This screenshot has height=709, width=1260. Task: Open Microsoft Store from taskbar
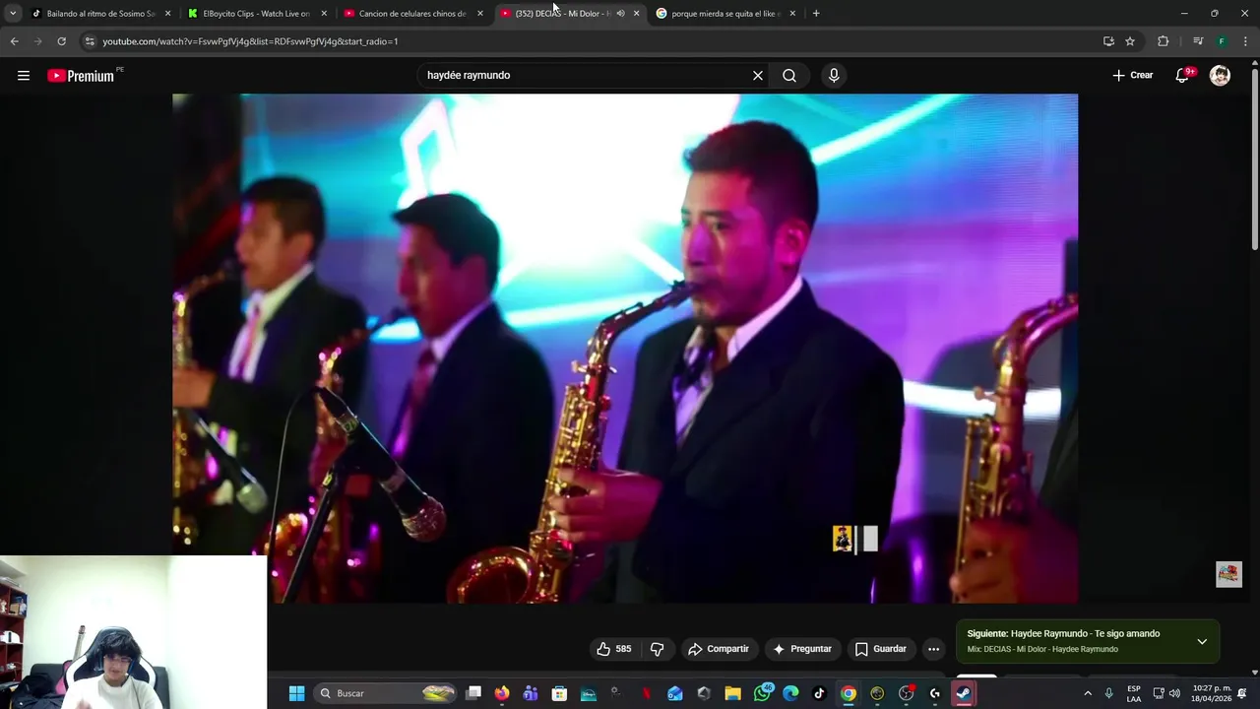pyautogui.click(x=559, y=693)
